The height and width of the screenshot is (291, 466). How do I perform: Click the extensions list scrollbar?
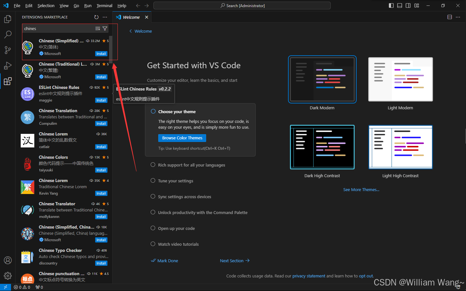tap(111, 49)
